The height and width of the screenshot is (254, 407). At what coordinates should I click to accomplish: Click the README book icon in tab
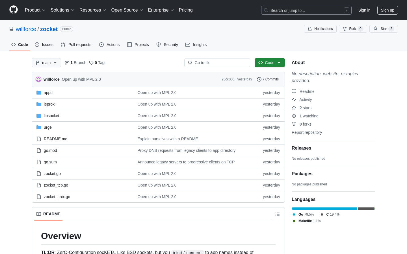(39, 214)
